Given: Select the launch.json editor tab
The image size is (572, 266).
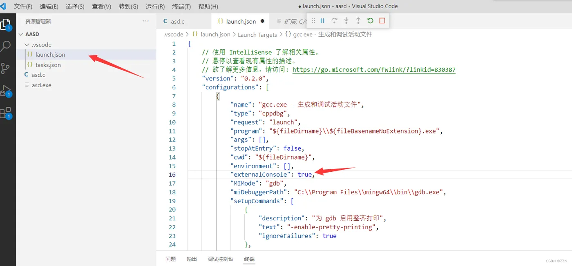Looking at the screenshot, I should pyautogui.click(x=241, y=21).
